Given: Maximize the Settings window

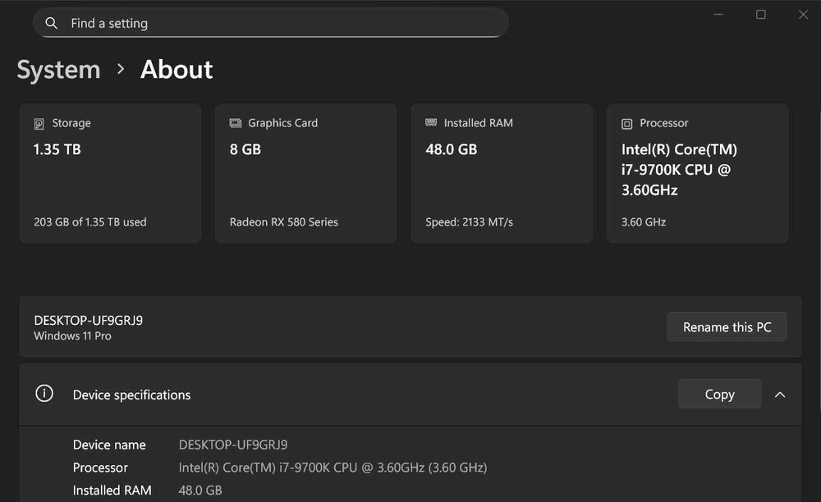Looking at the screenshot, I should coord(761,15).
